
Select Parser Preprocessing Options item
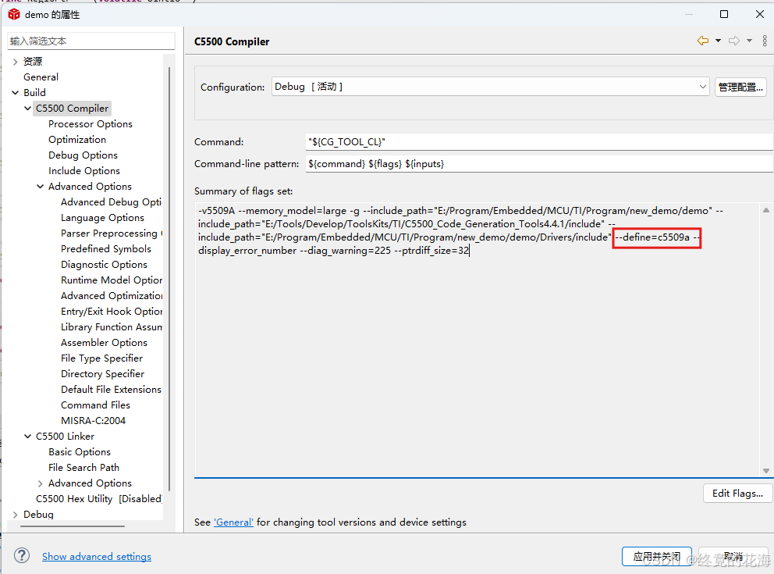click(111, 234)
